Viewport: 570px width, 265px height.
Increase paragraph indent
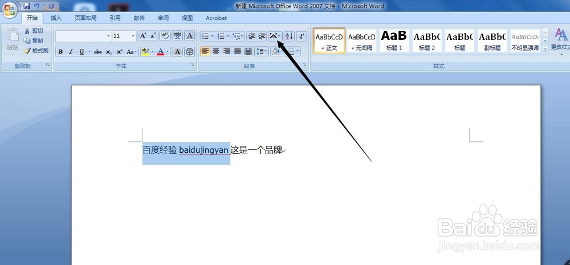(x=262, y=36)
